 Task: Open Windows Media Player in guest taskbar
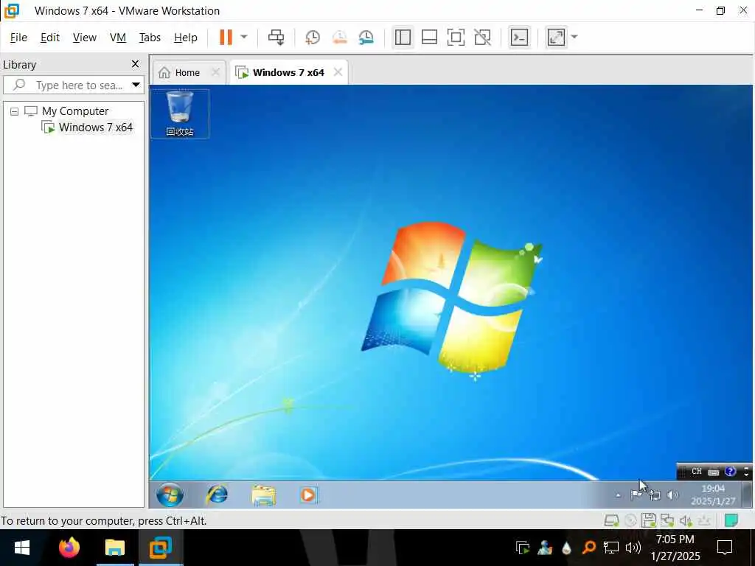(308, 495)
